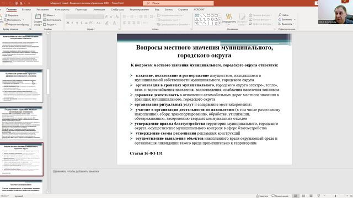Viewport: 353px width, 198px height.
Task: Open Заливка фигуры shape fill dropdown
Action: point(261,15)
